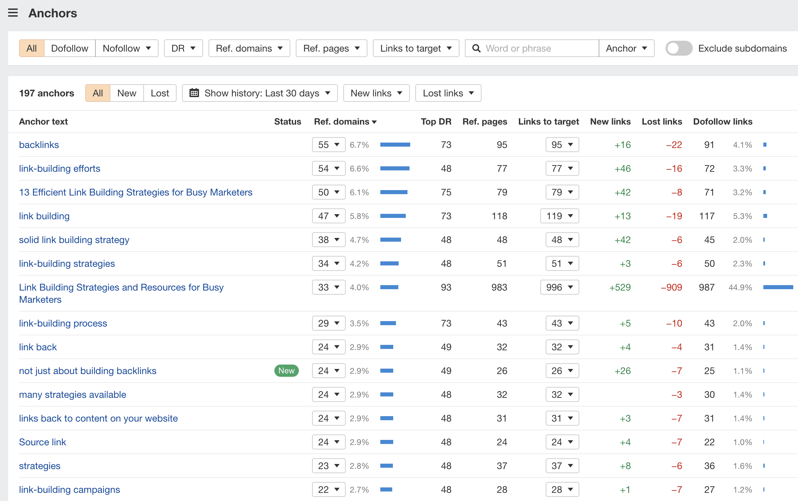Viewport: 798px width, 501px height.
Task: Expand ref. domains 22 for link-building campaigns
Action: 329,489
